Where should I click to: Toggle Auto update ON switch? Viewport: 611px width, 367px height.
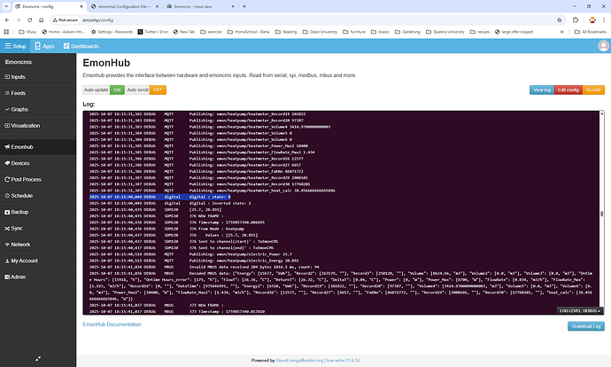pos(117,90)
